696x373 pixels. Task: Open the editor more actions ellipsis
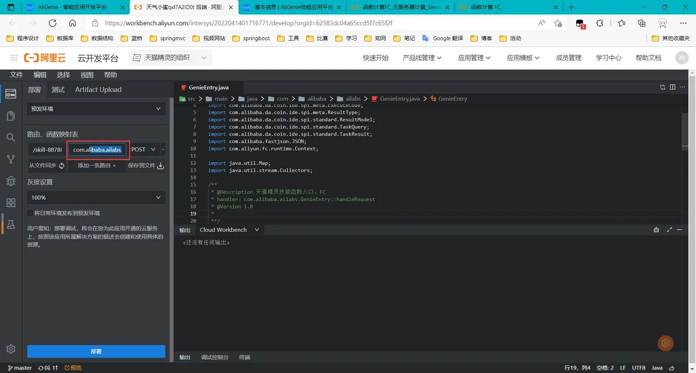(683, 87)
